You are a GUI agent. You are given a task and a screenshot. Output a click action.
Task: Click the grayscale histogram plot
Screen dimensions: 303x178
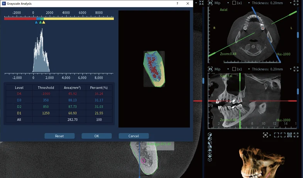41,50
